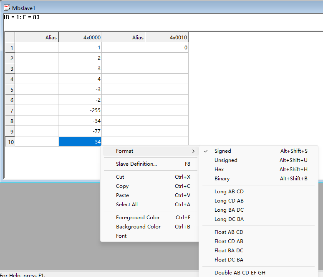Click Cut in the context menu
Viewport: 323px width, 277px height.
tap(120, 177)
